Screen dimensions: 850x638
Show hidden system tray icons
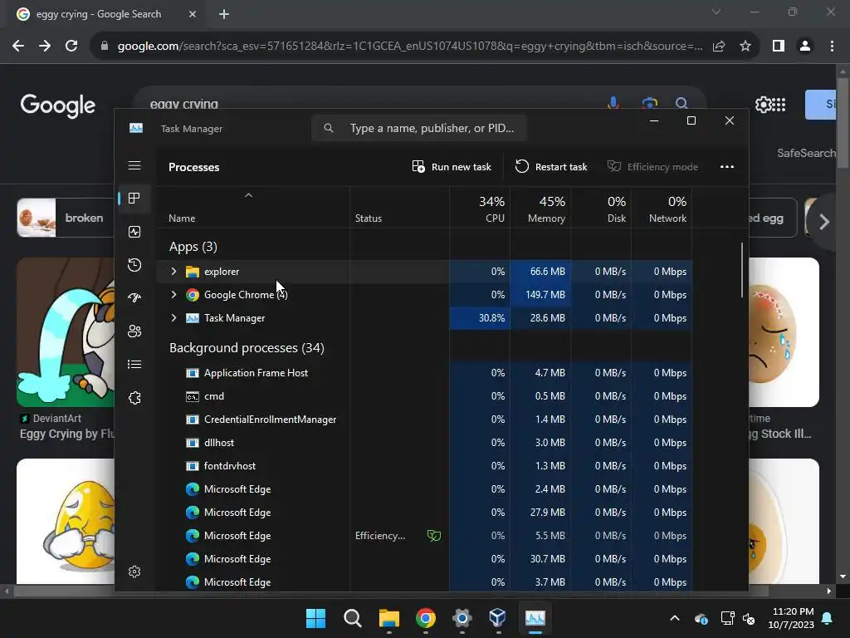click(675, 618)
